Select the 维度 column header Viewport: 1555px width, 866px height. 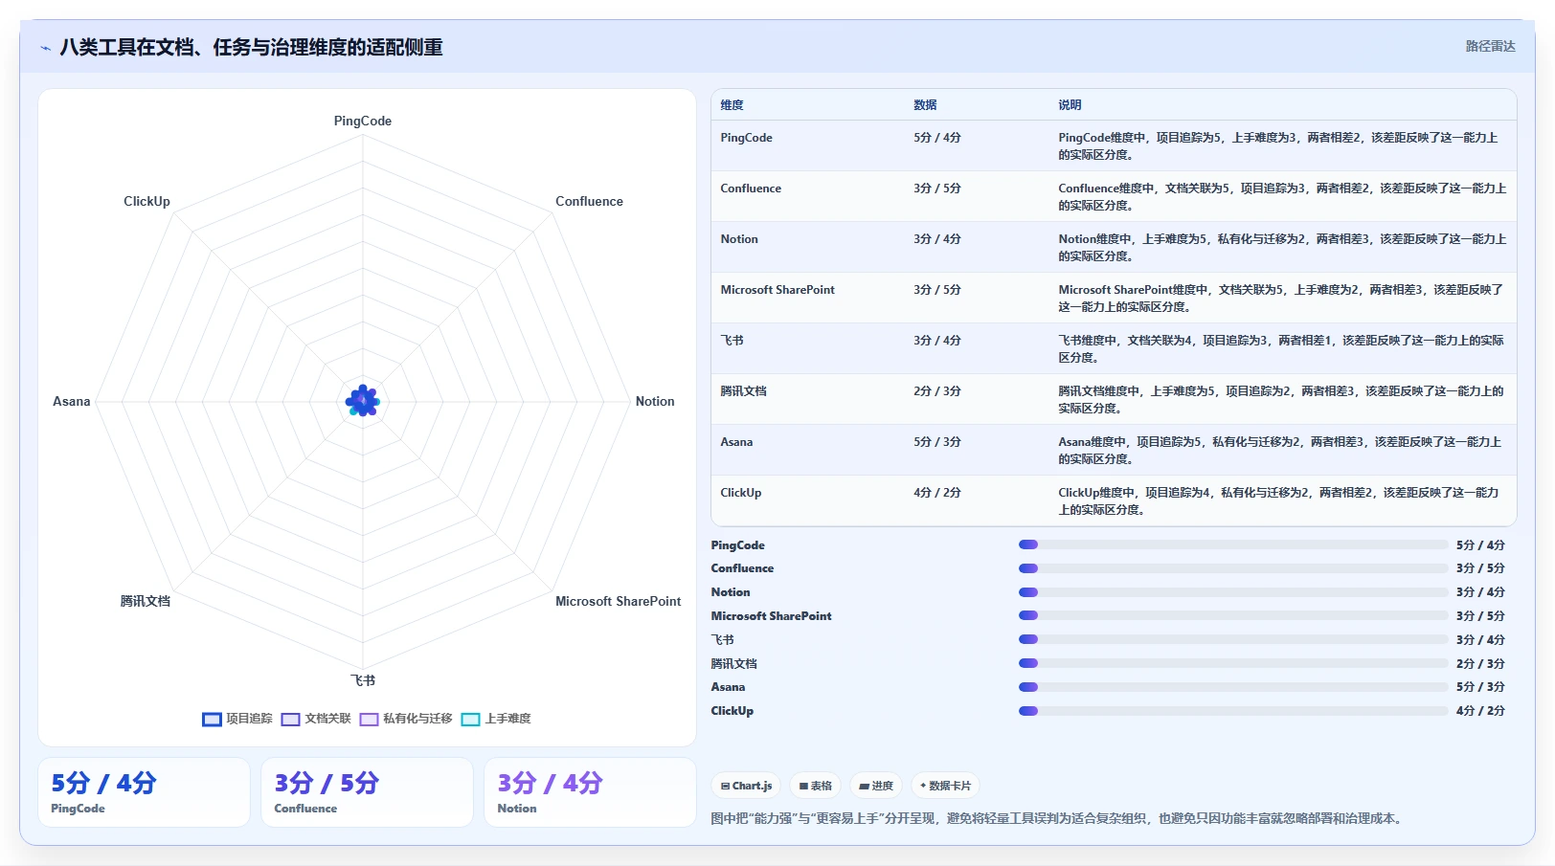(x=732, y=105)
